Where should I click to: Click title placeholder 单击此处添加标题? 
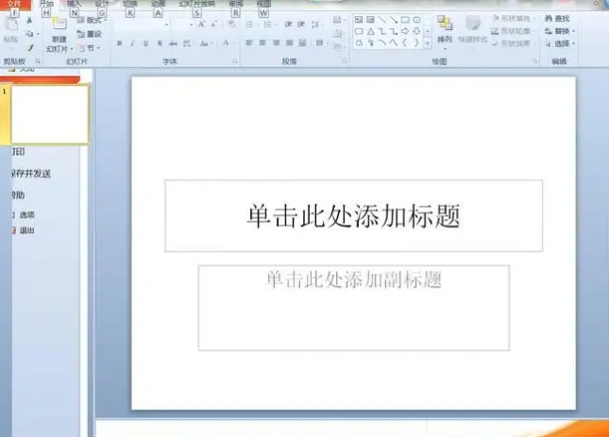pos(353,216)
